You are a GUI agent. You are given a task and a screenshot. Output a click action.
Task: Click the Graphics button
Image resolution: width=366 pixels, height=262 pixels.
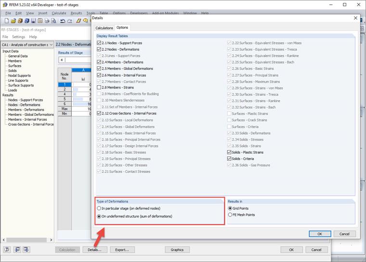coord(177,250)
